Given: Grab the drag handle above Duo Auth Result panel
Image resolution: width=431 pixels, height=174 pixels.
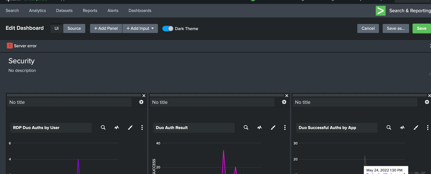Looking at the screenshot, I should 217,95.
